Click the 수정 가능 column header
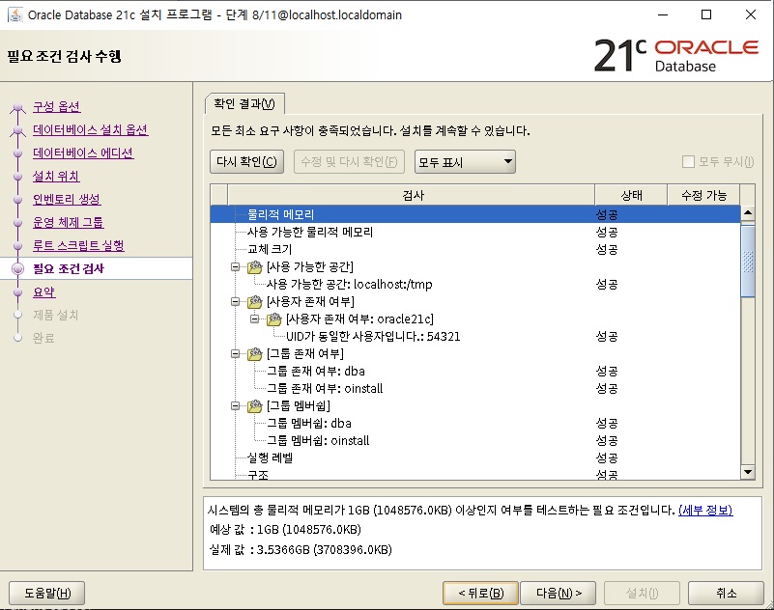Image resolution: width=774 pixels, height=610 pixels. pyautogui.click(x=703, y=195)
